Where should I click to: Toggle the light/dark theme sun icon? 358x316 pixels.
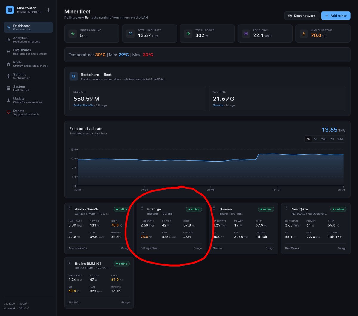tap(49, 10)
